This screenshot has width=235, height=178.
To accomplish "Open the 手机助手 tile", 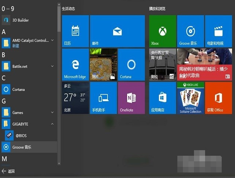I will click(103, 98).
